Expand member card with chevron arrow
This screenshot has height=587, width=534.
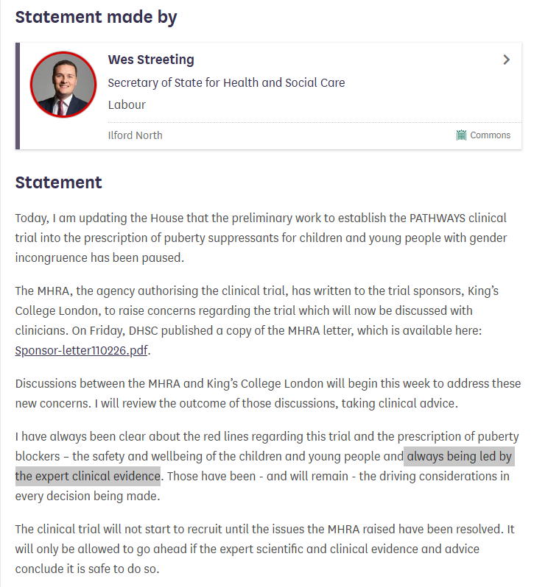pyautogui.click(x=506, y=60)
